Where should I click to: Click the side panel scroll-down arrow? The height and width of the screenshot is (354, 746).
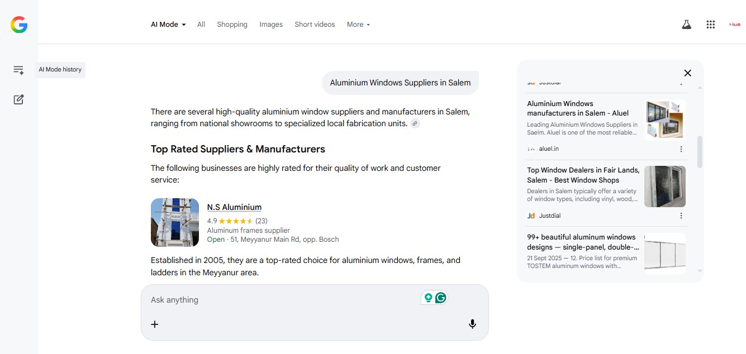click(700, 271)
